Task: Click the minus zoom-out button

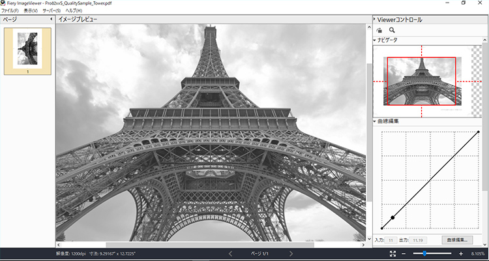Action: point(404,253)
